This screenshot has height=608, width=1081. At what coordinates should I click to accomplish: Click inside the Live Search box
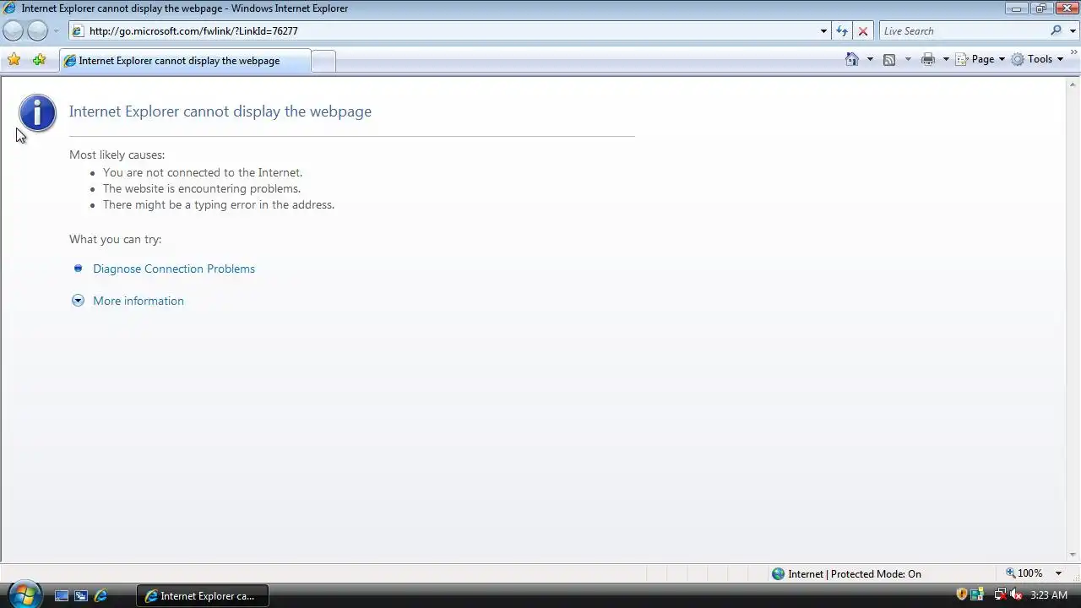pos(964,31)
